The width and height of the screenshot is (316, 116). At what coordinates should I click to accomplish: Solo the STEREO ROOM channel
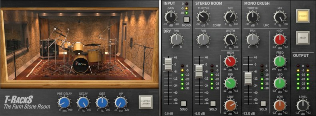213,103
